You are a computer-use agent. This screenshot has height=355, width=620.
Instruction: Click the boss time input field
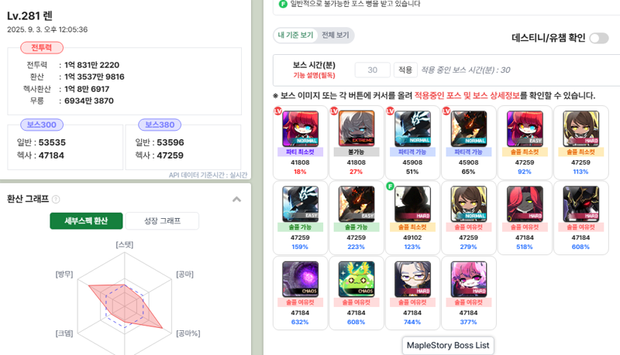click(373, 70)
